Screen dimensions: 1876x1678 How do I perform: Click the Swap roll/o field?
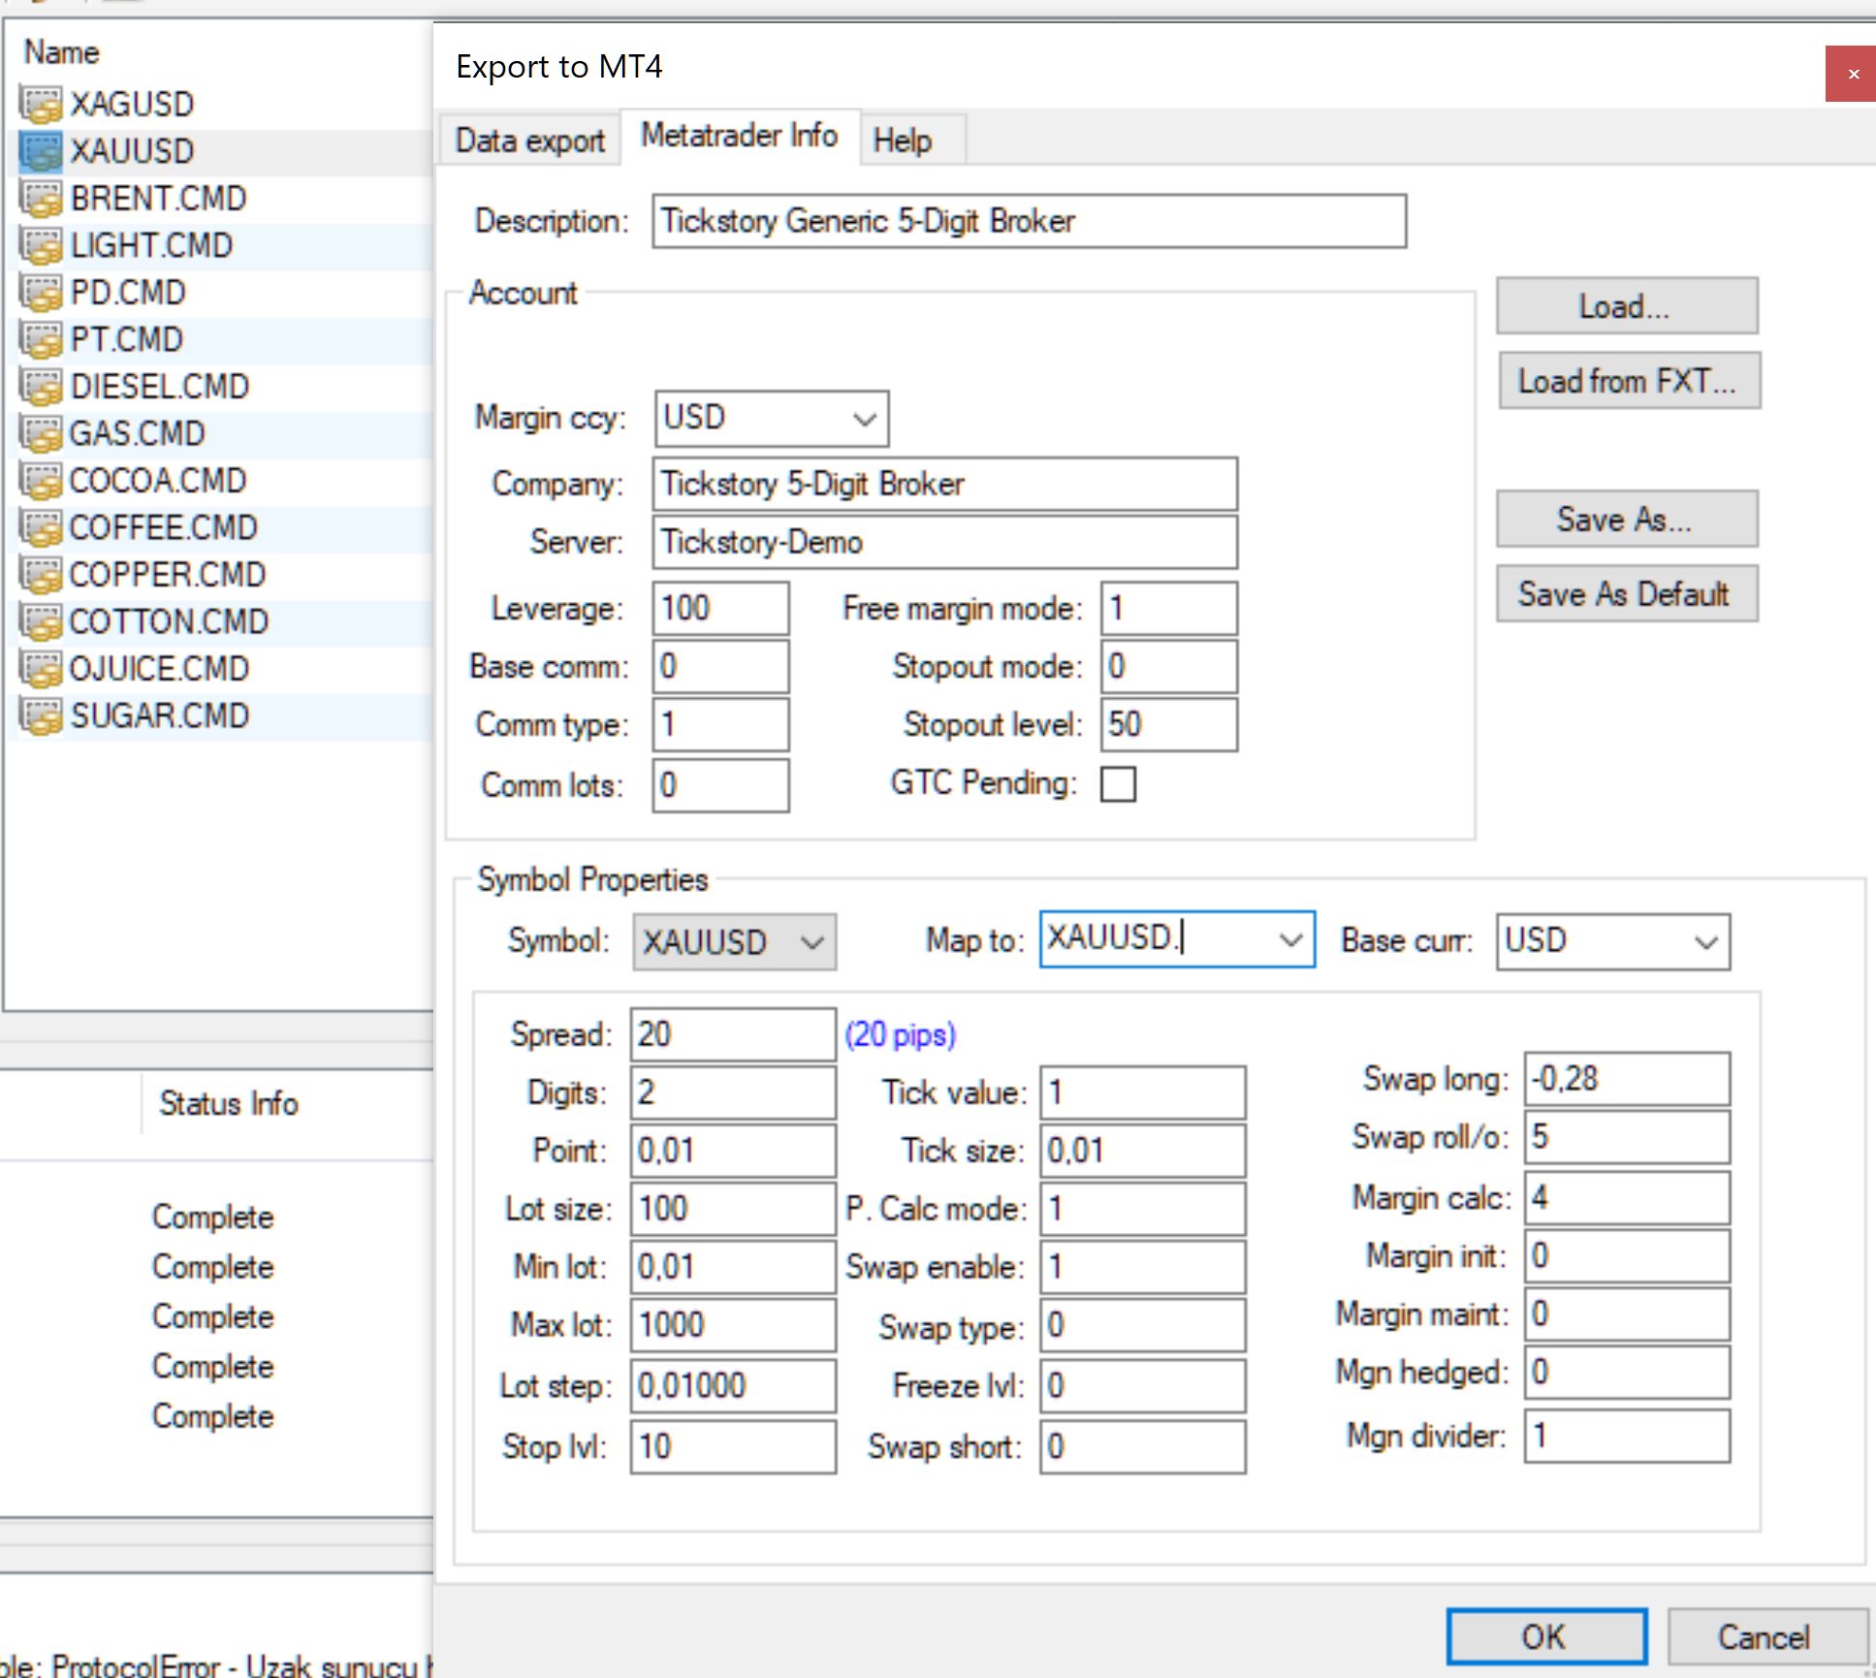(x=1627, y=1138)
